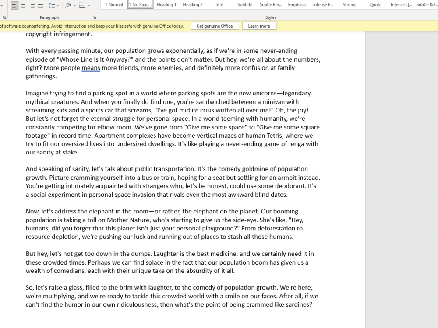
Task: Open the dropdown arrow at the far-left ribbon edge
Action: tap(2, 5)
